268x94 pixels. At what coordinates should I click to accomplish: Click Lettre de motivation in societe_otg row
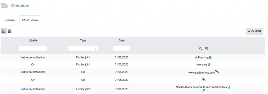coord(33,72)
